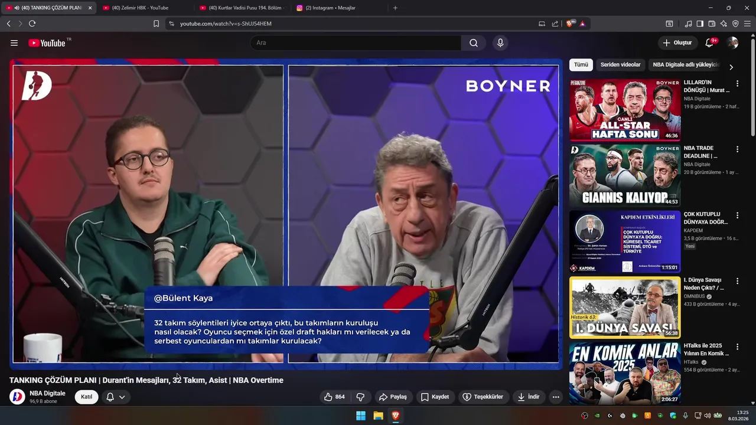Open GIANNIS KALIYOR thumbnail
756x425 pixels.
[x=625, y=176]
